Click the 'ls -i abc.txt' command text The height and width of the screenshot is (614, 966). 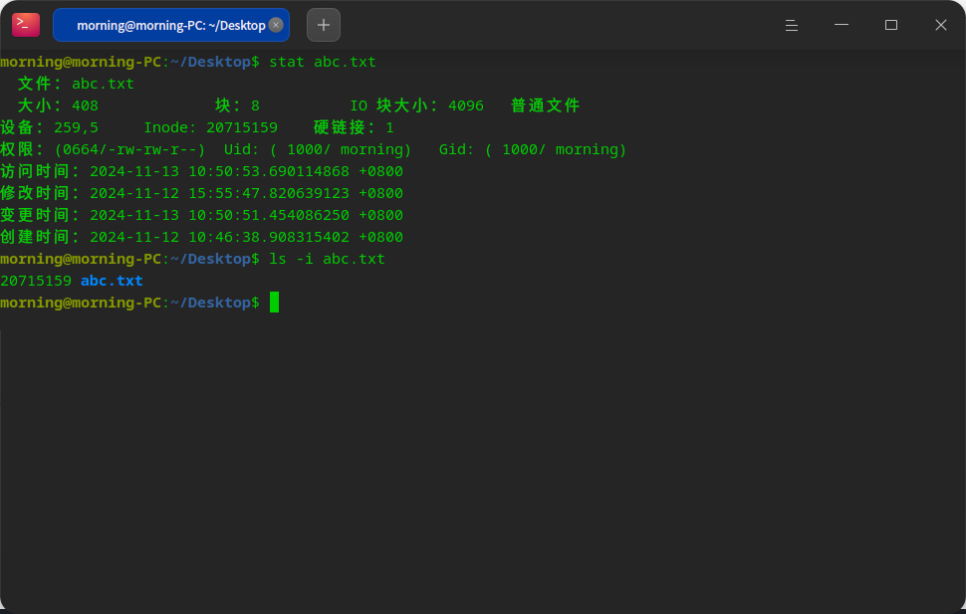tap(327, 259)
